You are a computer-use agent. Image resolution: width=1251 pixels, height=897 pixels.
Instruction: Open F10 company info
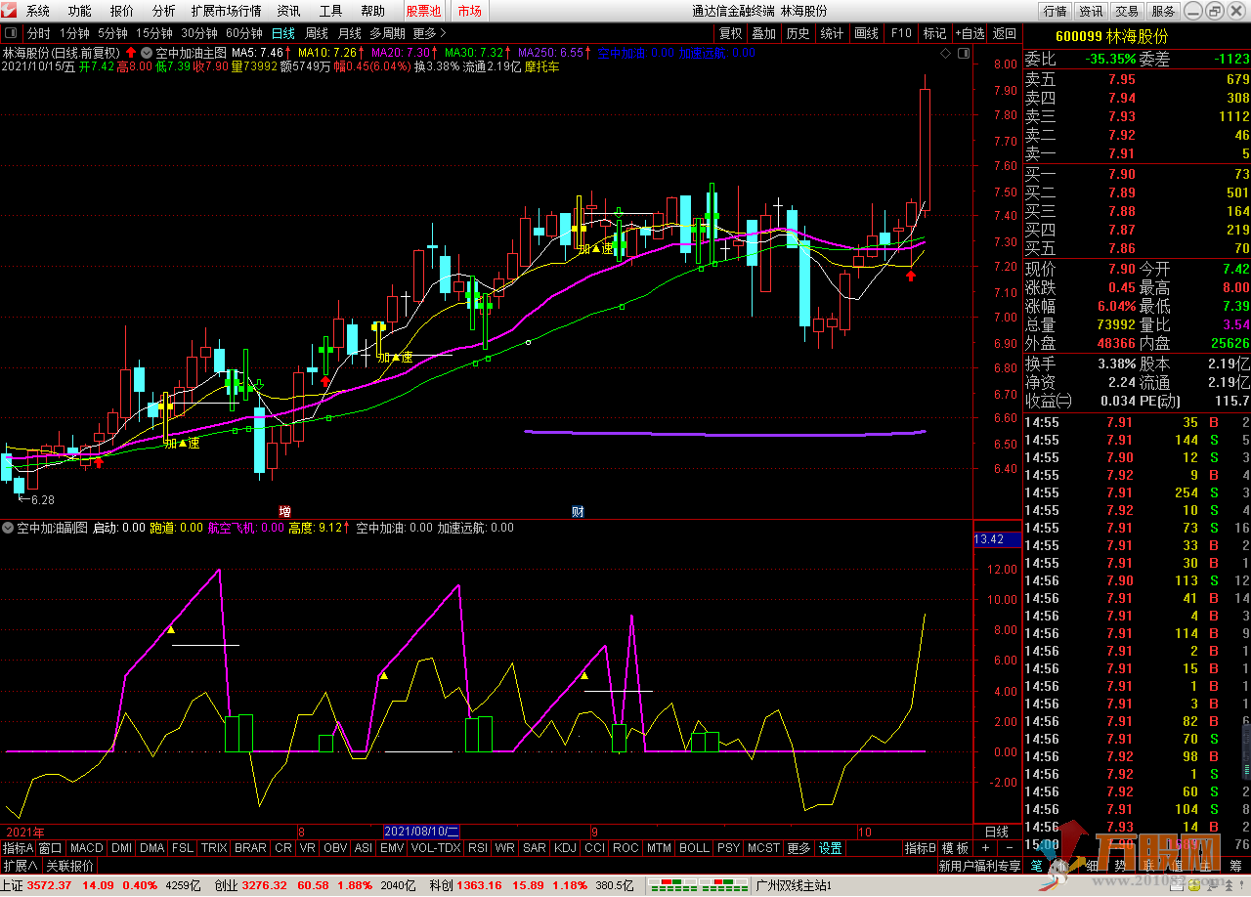coord(901,33)
